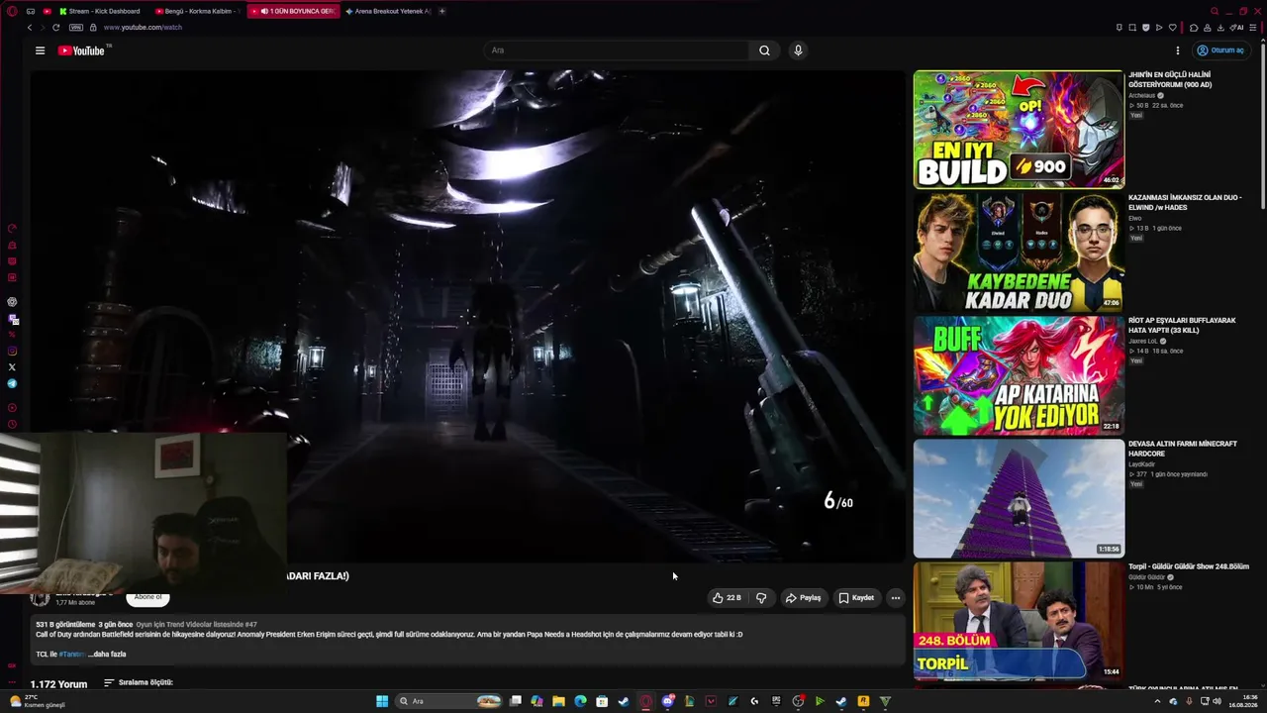The height and width of the screenshot is (713, 1267).
Task: Open File Explorer from the taskbar
Action: (x=558, y=701)
